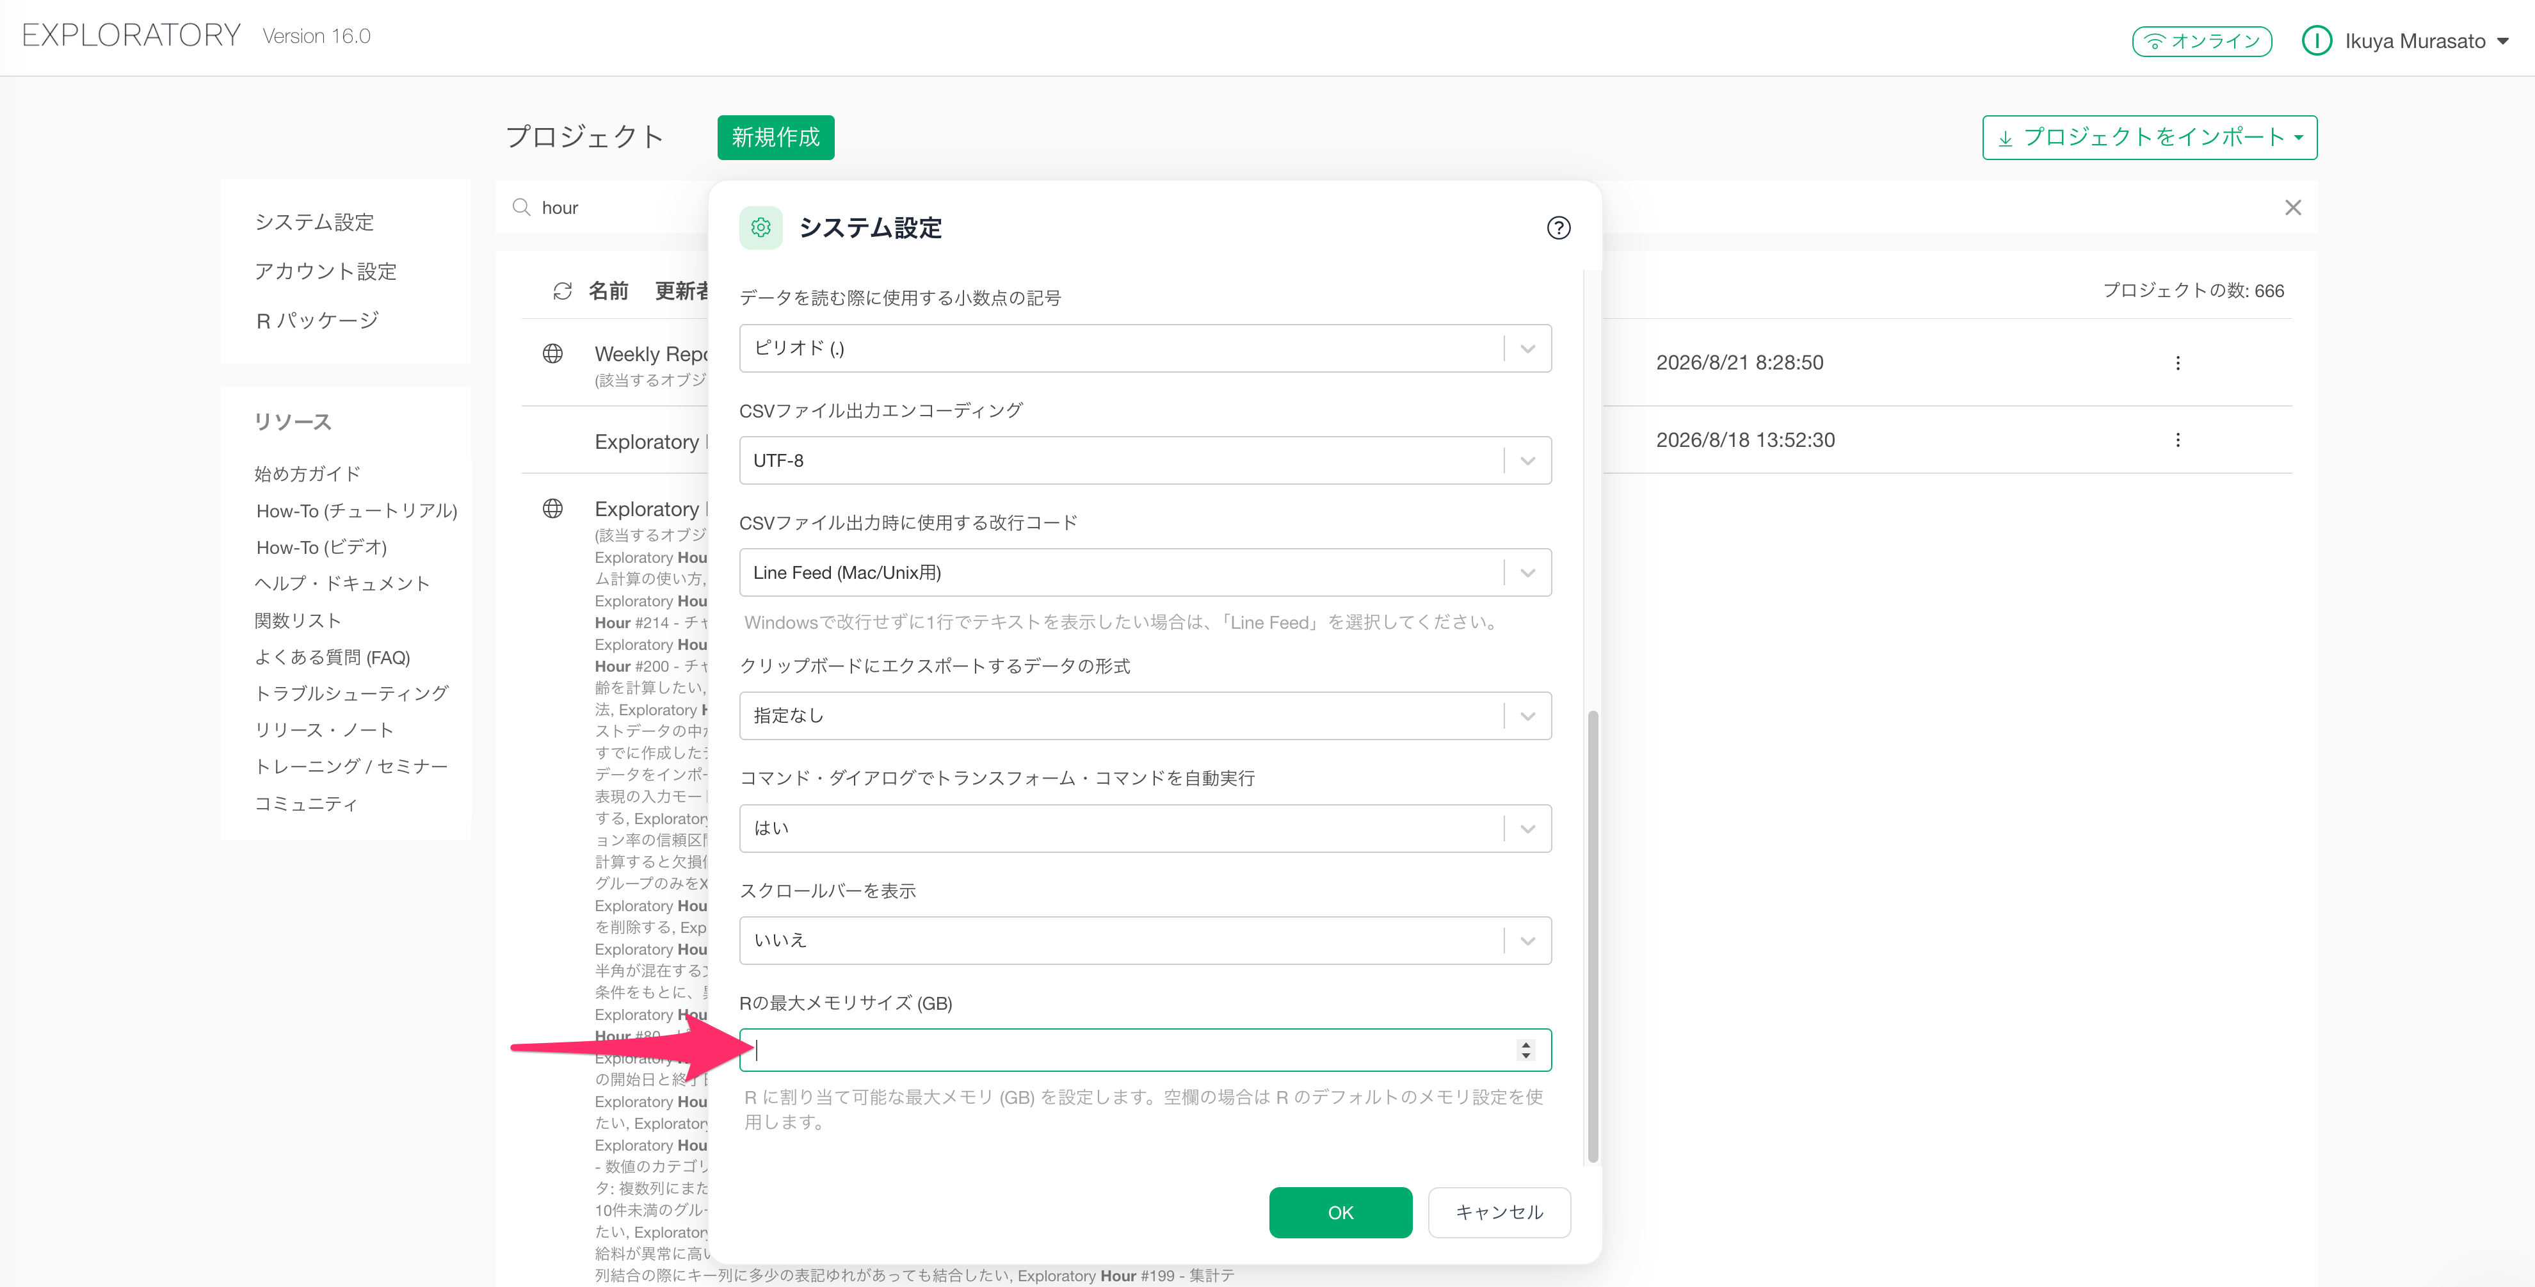Open the How-To (チュートリアル) link

tap(356, 511)
